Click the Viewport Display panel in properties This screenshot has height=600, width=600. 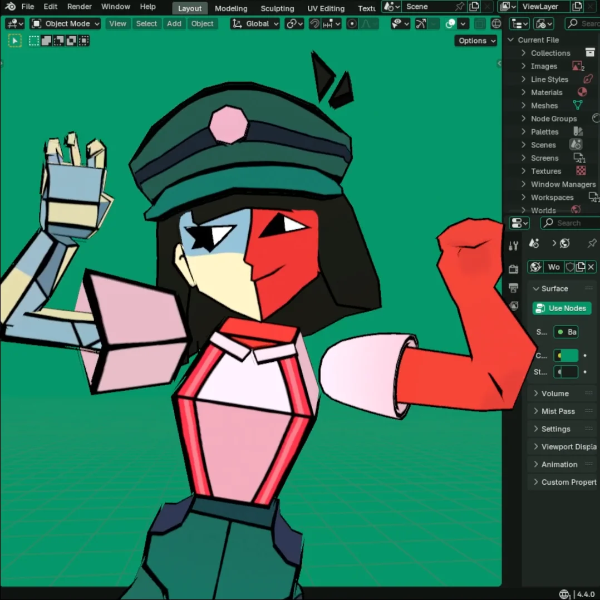[x=564, y=446]
